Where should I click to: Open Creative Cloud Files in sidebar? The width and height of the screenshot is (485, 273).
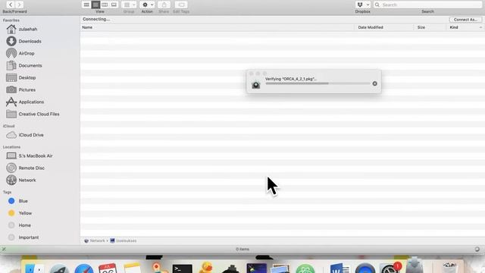click(39, 114)
